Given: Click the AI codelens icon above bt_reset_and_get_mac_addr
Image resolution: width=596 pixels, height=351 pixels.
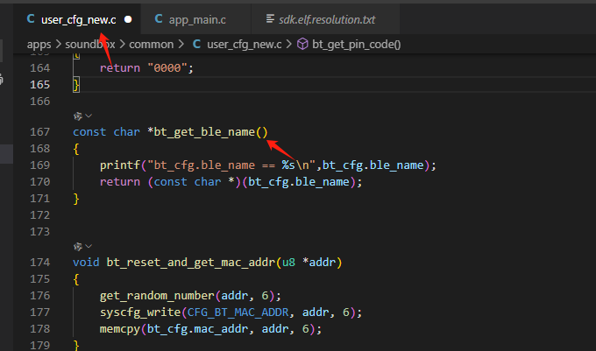Looking at the screenshot, I should tap(78, 247).
